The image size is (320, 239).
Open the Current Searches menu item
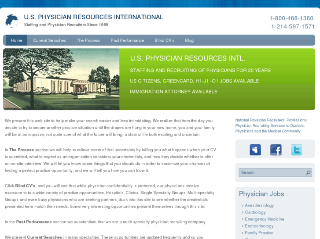[x=50, y=40]
